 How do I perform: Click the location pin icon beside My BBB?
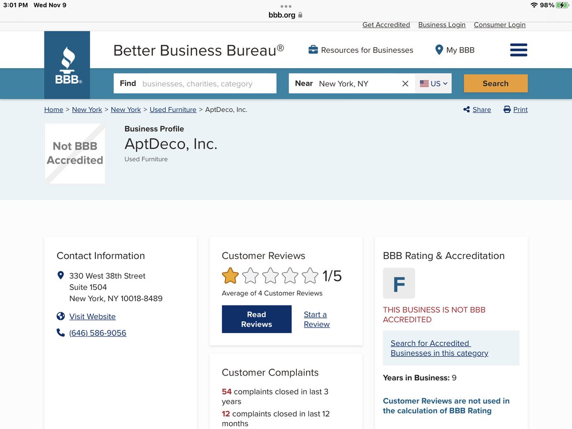(x=439, y=50)
